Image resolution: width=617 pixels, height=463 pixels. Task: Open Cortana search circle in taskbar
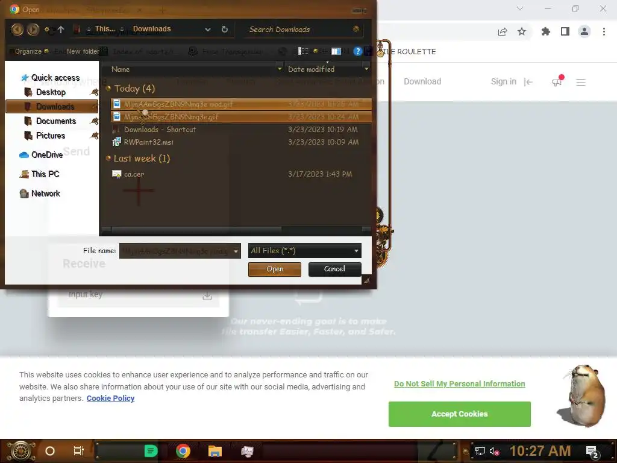(50, 451)
